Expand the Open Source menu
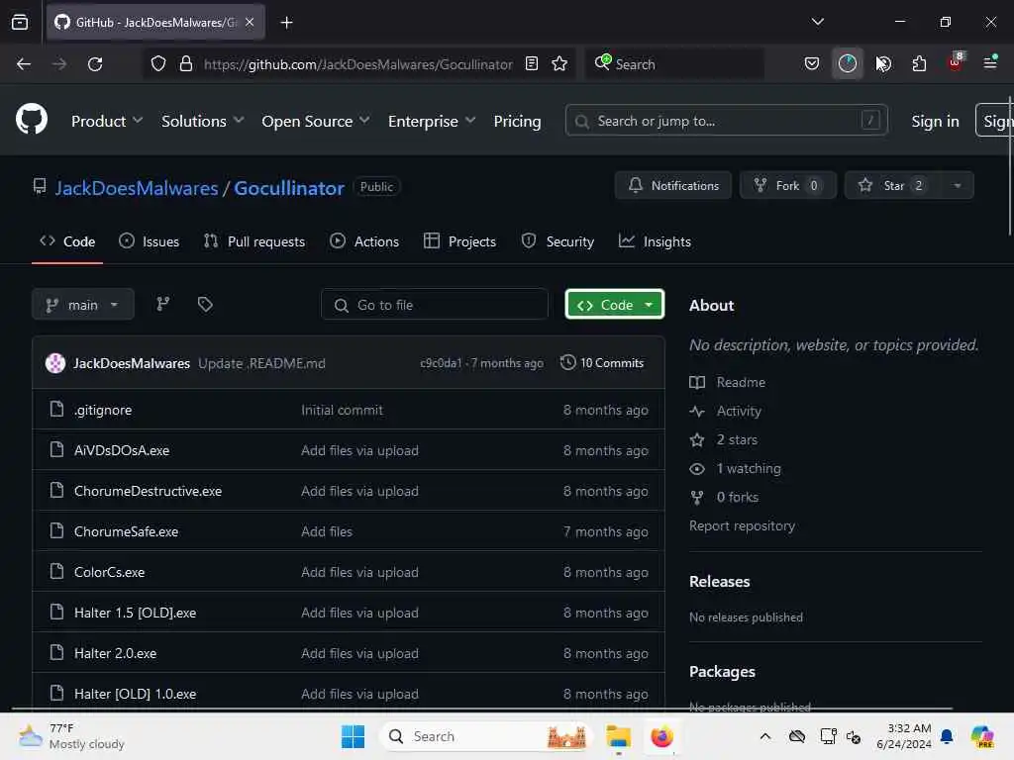The image size is (1014, 760). [316, 121]
